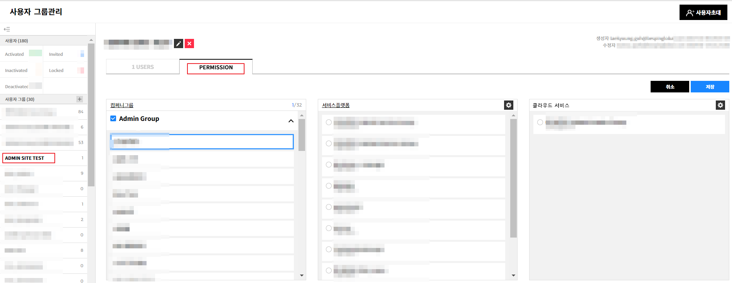Click the 저장 save button
The image size is (732, 283).
coord(710,87)
